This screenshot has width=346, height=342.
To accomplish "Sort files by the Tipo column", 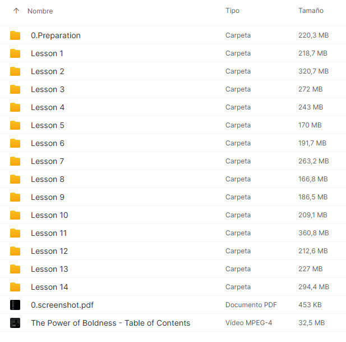I will point(232,11).
